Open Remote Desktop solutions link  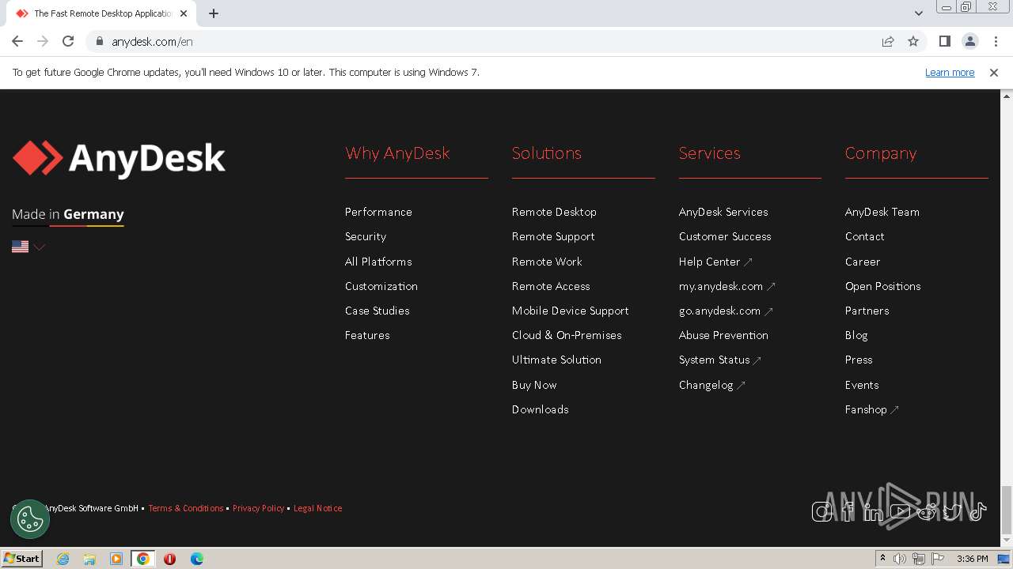pos(554,212)
